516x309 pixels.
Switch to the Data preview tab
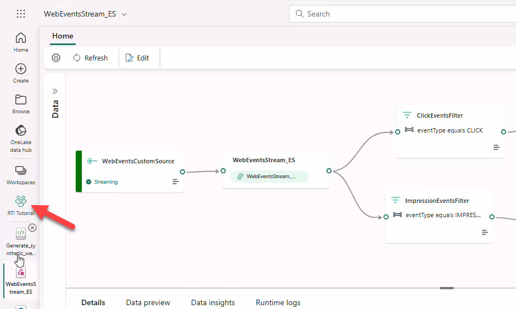[x=148, y=302]
